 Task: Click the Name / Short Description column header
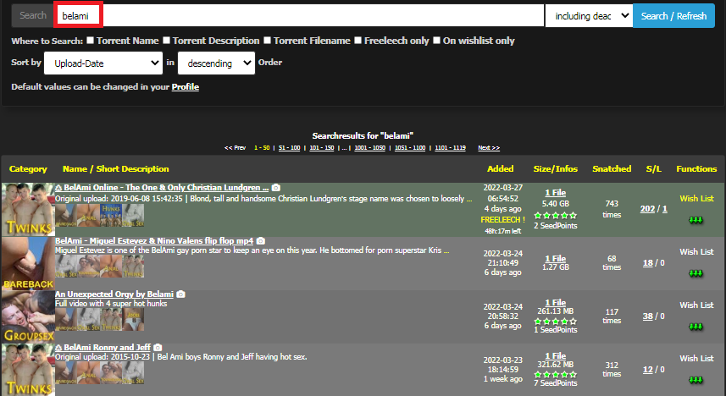tap(116, 169)
